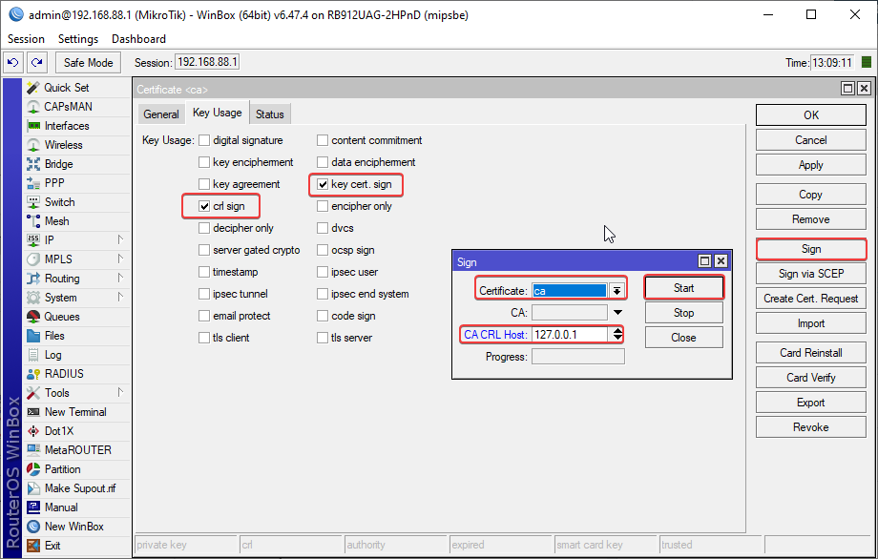Open Dashboard menu
The height and width of the screenshot is (559, 878).
coord(138,38)
